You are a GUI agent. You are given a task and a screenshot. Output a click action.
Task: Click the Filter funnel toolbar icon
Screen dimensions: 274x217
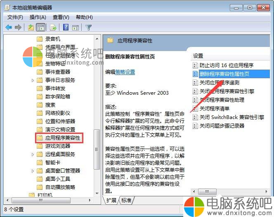tap(88, 28)
